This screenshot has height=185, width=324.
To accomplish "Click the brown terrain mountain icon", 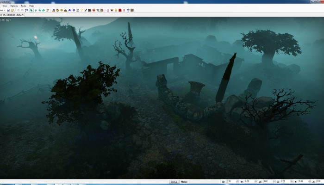I will [x=66, y=10].
